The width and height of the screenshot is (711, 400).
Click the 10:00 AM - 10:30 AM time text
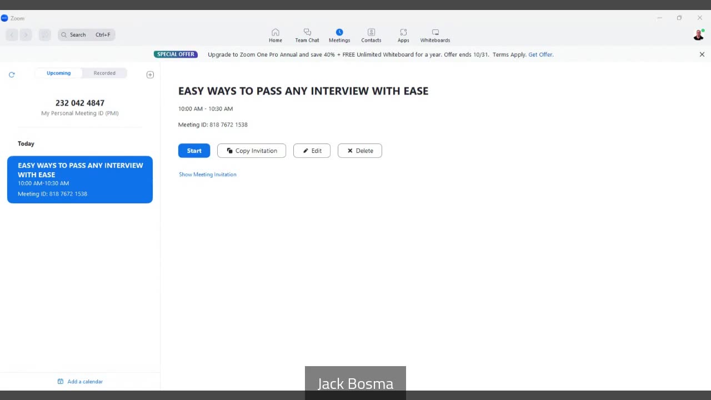click(x=206, y=109)
